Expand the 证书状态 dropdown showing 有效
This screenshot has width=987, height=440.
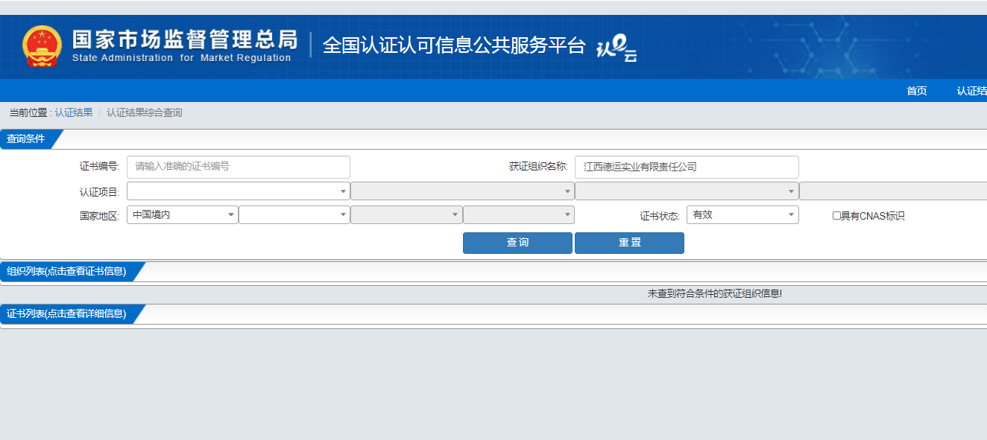pos(742,214)
